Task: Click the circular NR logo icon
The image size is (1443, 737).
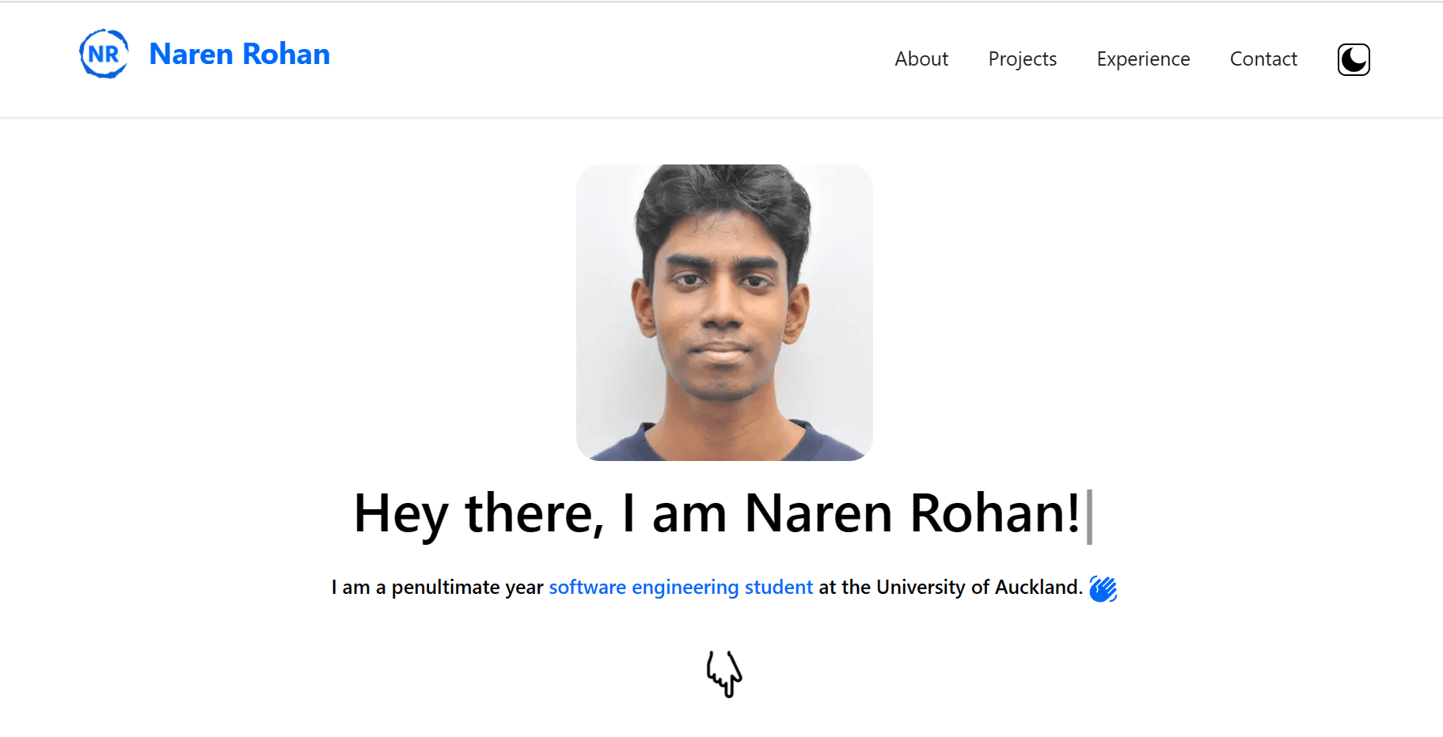Action: click(x=104, y=54)
